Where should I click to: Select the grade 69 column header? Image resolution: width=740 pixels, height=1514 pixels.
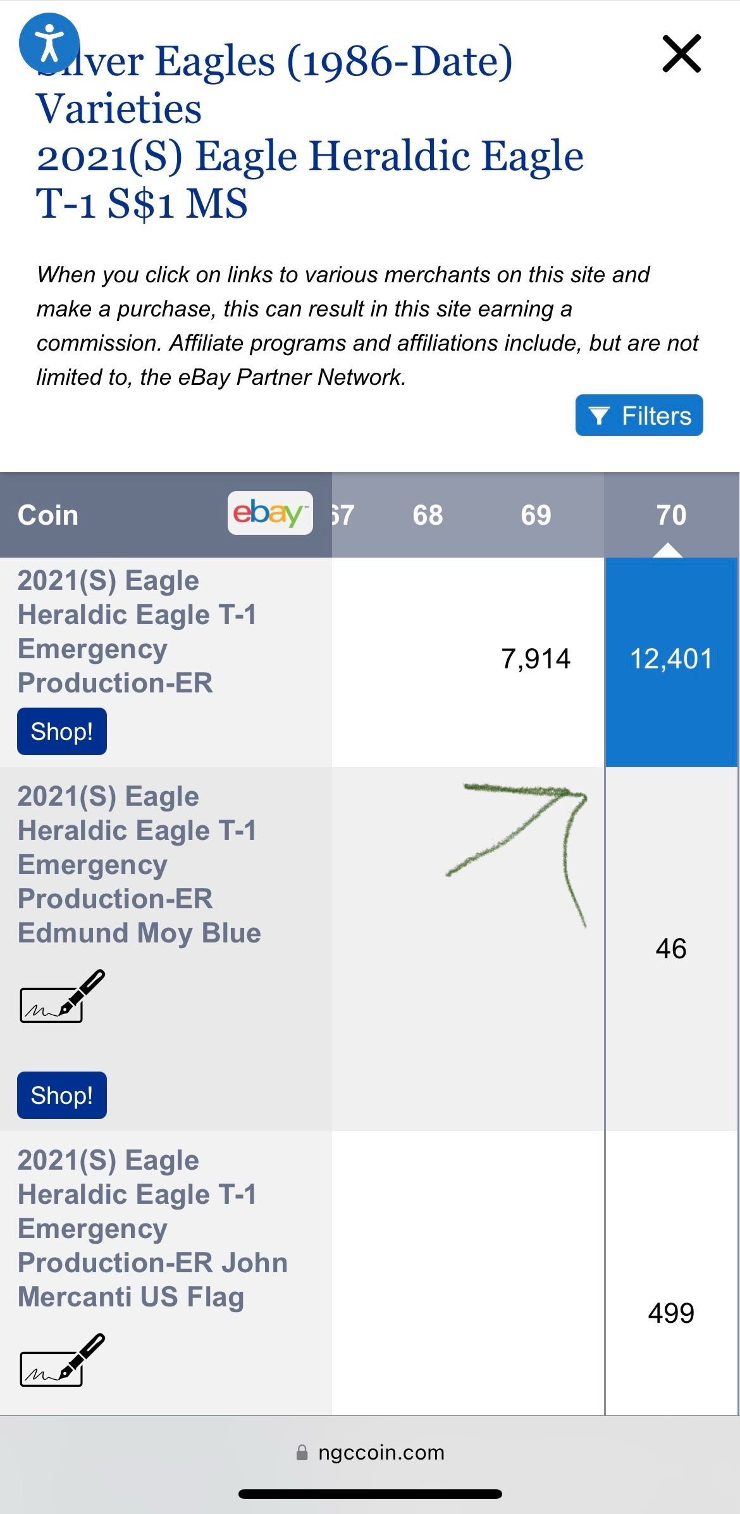(x=536, y=515)
